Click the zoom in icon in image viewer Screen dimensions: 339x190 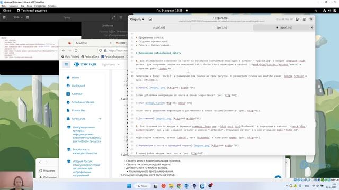coord(28,17)
